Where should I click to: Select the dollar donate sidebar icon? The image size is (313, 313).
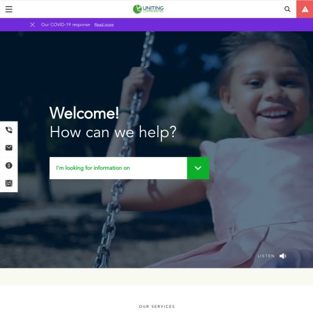pyautogui.click(x=9, y=165)
